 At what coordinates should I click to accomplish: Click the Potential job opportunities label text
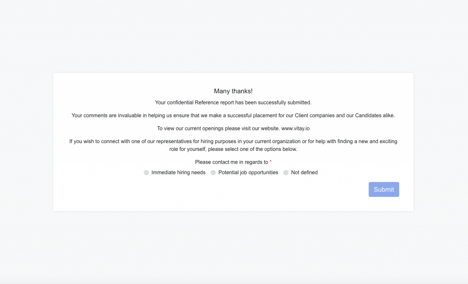tap(248, 173)
